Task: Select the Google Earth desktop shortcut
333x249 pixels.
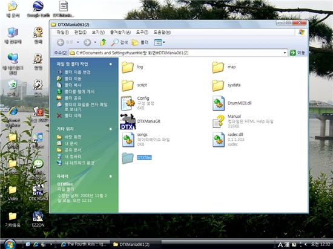Action: pos(38,9)
